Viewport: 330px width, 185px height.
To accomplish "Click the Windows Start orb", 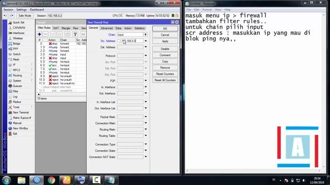I will click(x=6, y=180).
